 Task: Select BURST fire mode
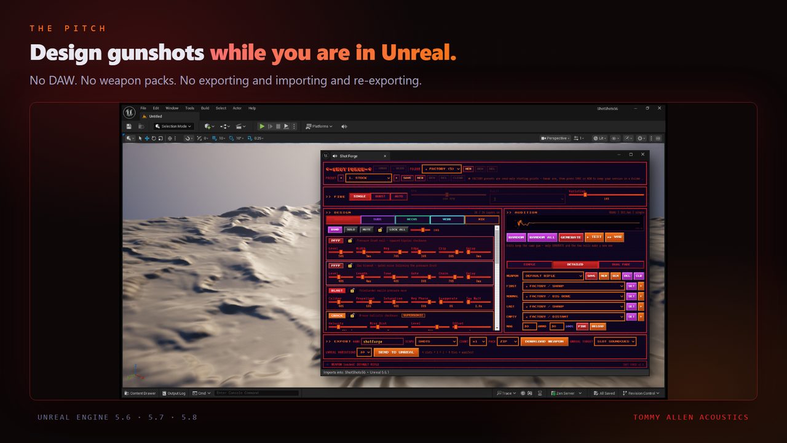point(380,196)
